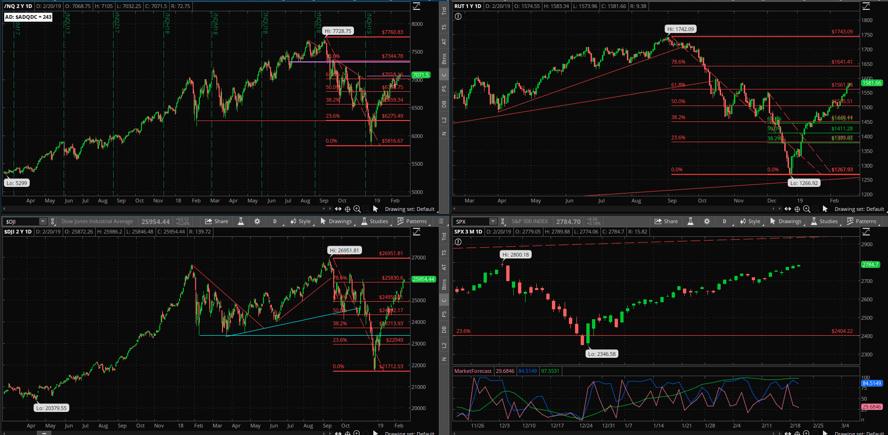
Task: Click the crosshair pan icon on the /NQ chart
Action: pos(348,209)
